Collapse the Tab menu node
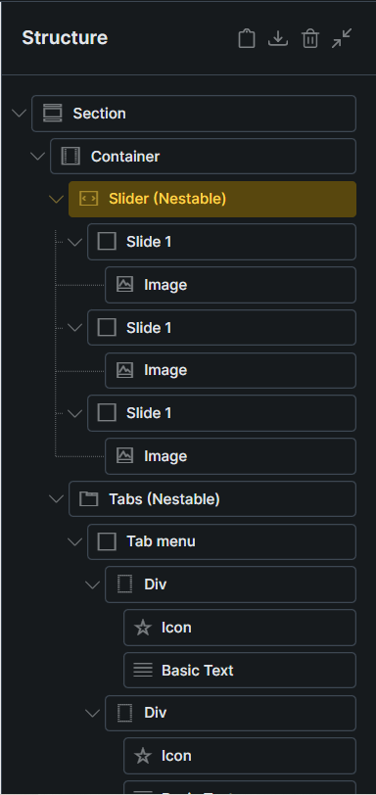 pos(75,542)
